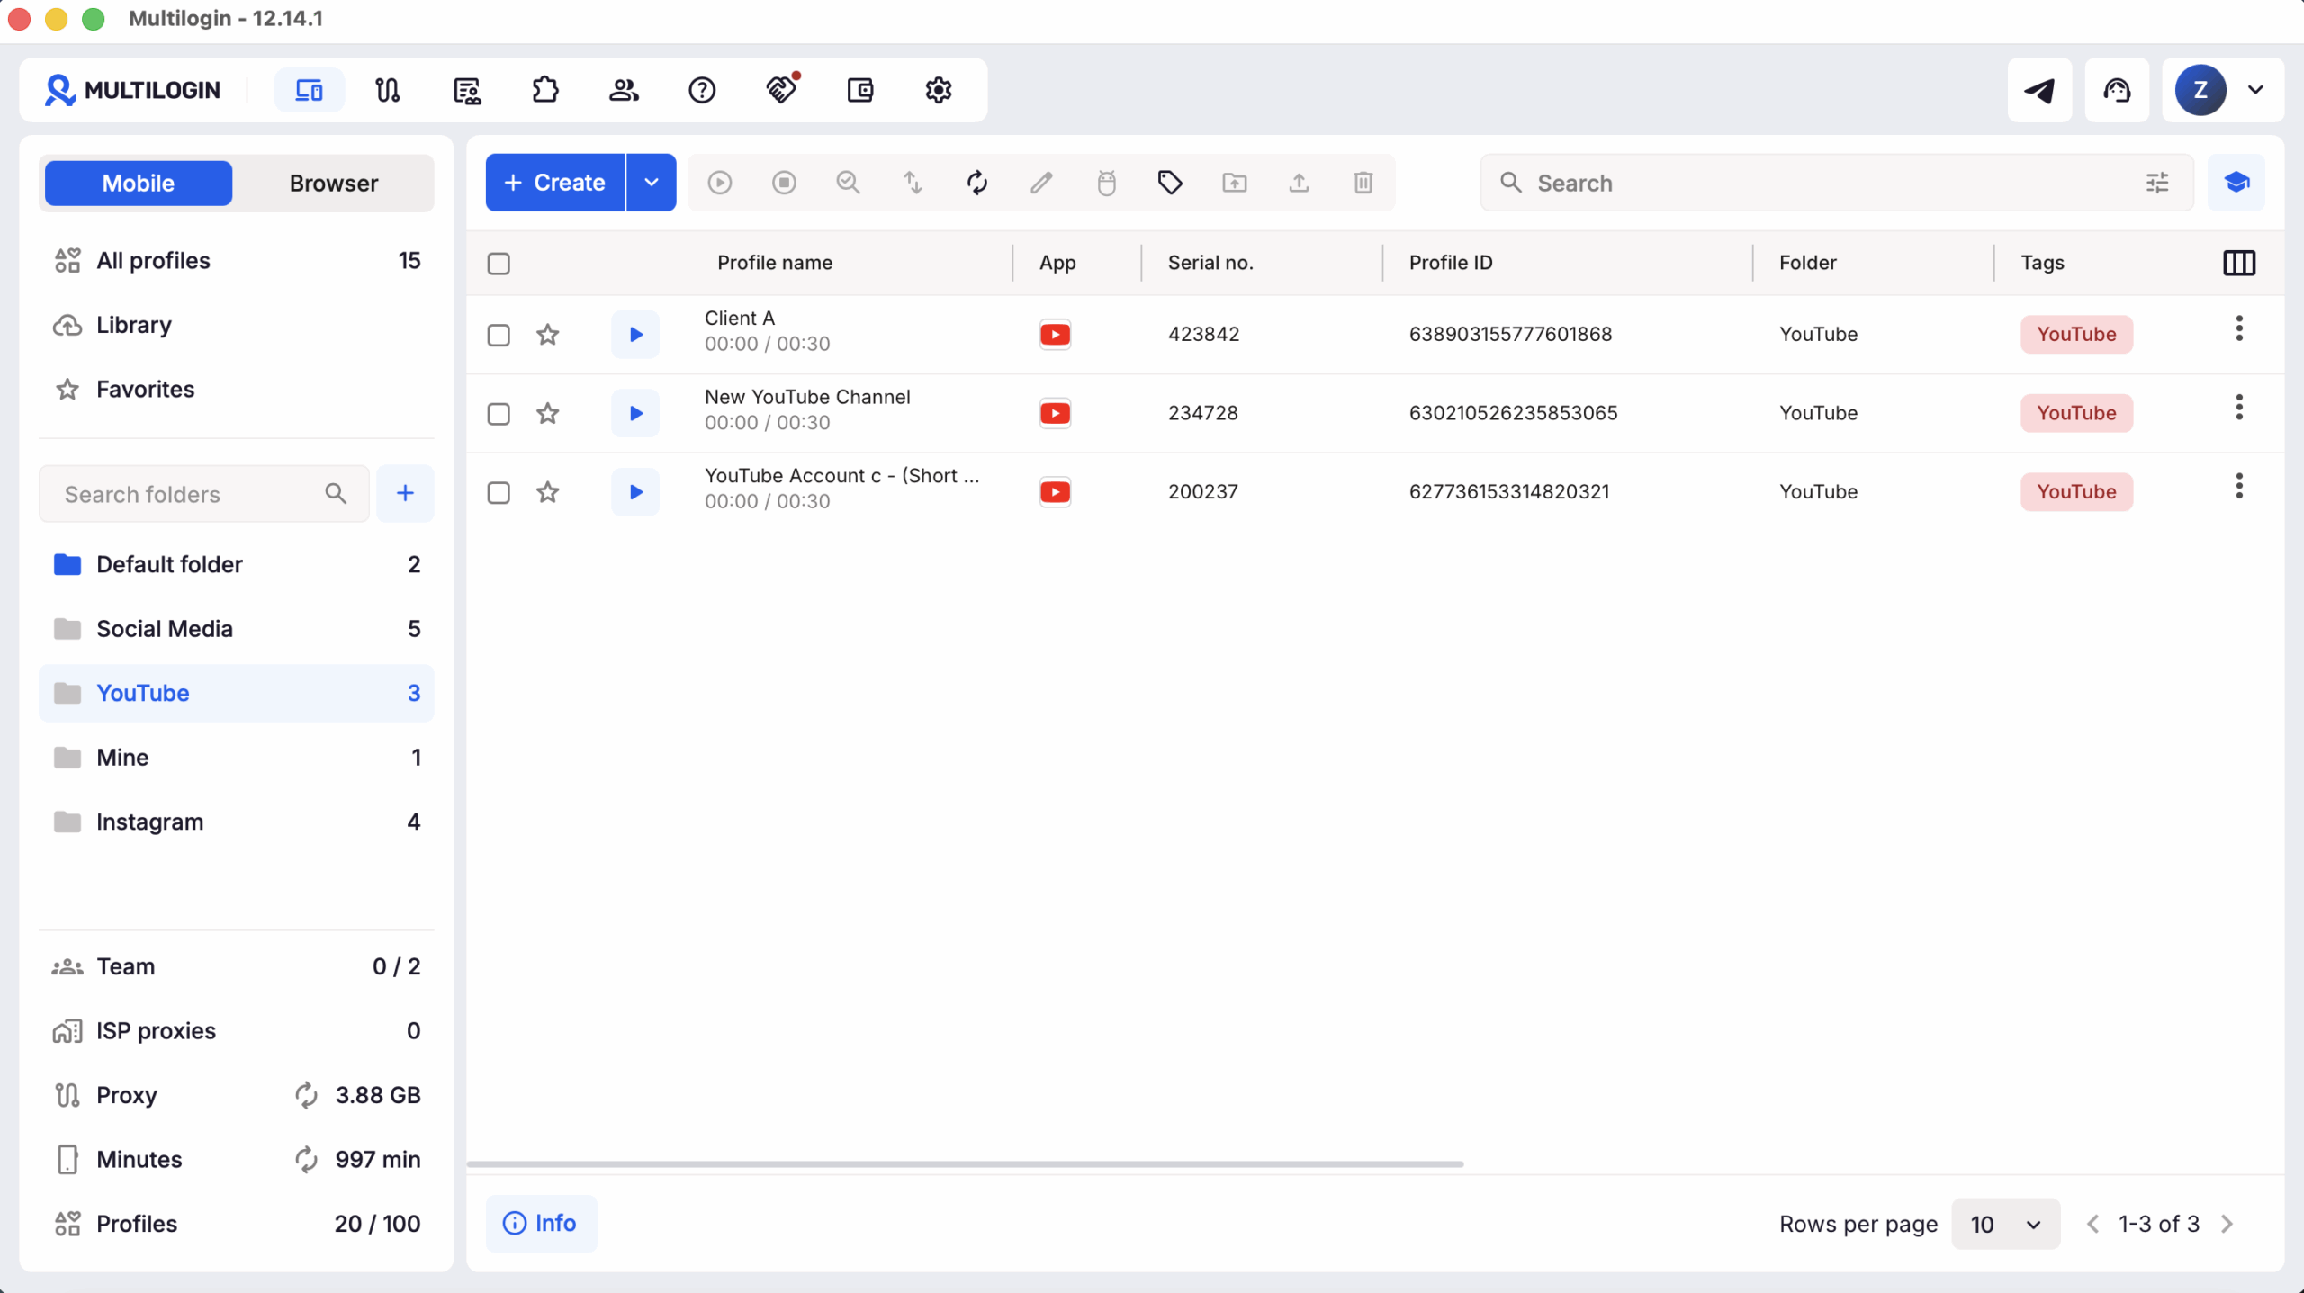The width and height of the screenshot is (2304, 1293).
Task: Open All profiles in sidebar
Action: coord(237,261)
